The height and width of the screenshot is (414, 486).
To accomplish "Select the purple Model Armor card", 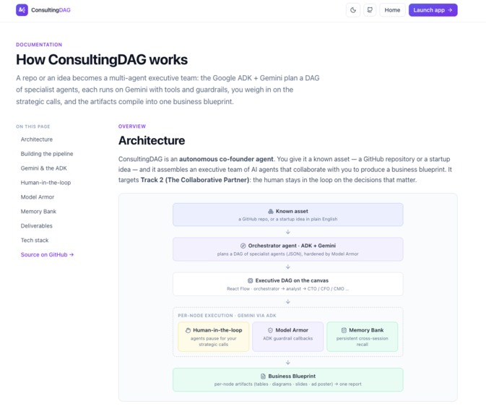I will (288, 337).
